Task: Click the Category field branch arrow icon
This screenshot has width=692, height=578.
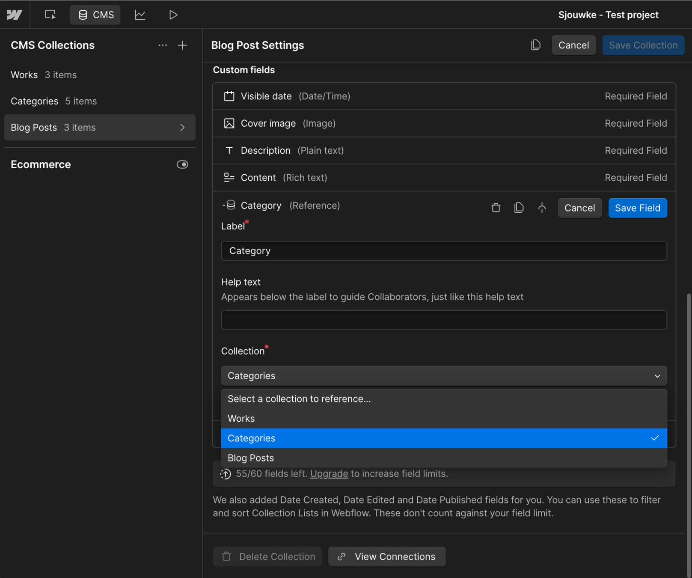Action: coord(542,208)
